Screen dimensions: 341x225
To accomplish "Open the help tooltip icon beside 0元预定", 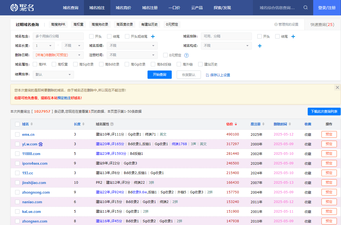I will tap(187, 55).
